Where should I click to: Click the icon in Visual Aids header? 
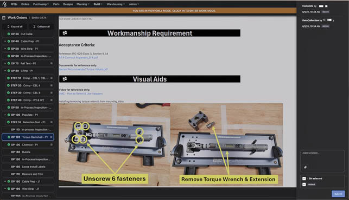65,79
